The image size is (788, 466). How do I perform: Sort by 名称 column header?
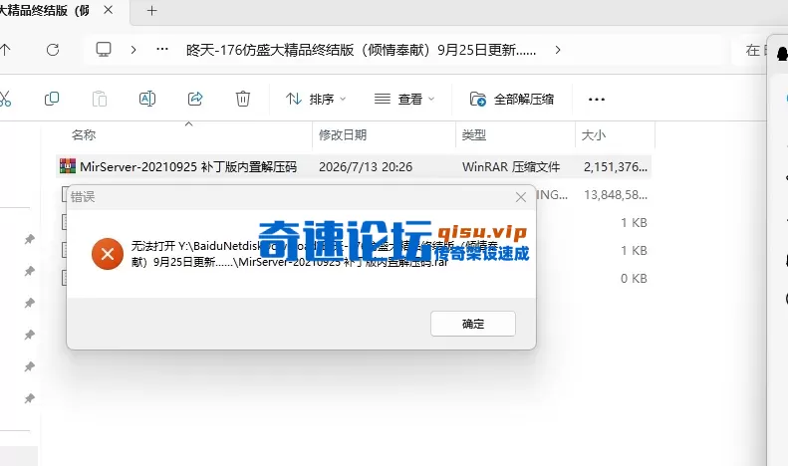tap(84, 134)
